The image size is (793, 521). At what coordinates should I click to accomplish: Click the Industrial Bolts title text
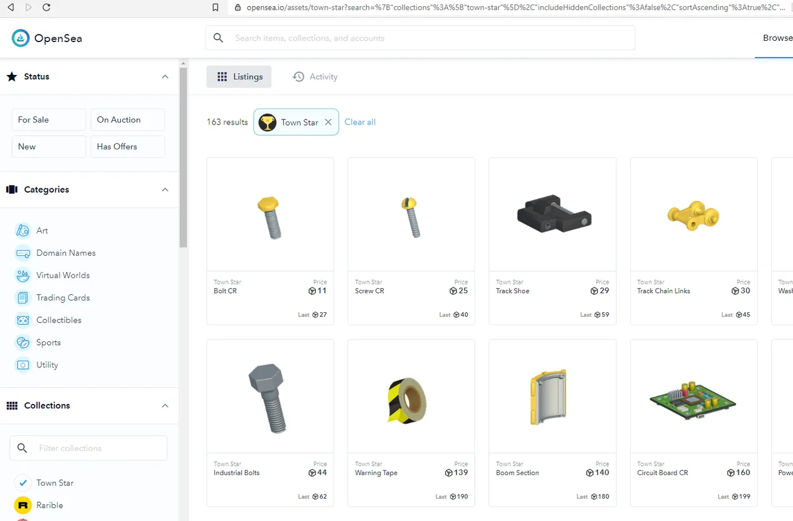pyautogui.click(x=237, y=473)
